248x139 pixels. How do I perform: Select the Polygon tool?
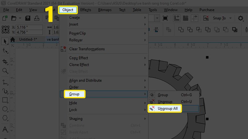click(x=5, y=118)
